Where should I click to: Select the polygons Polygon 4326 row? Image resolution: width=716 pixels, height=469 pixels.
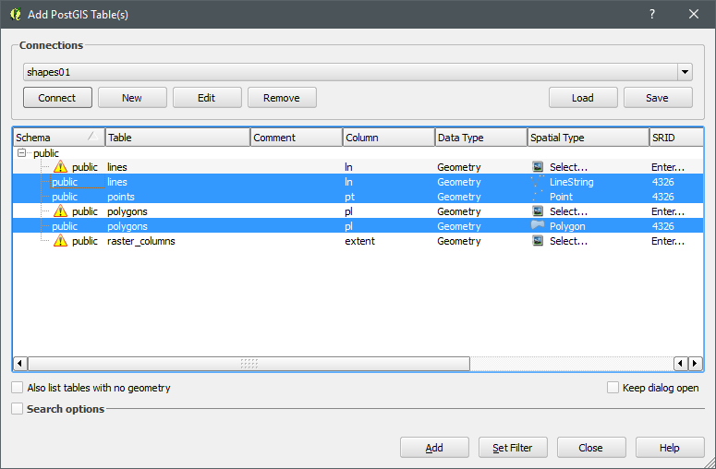pyautogui.click(x=358, y=226)
